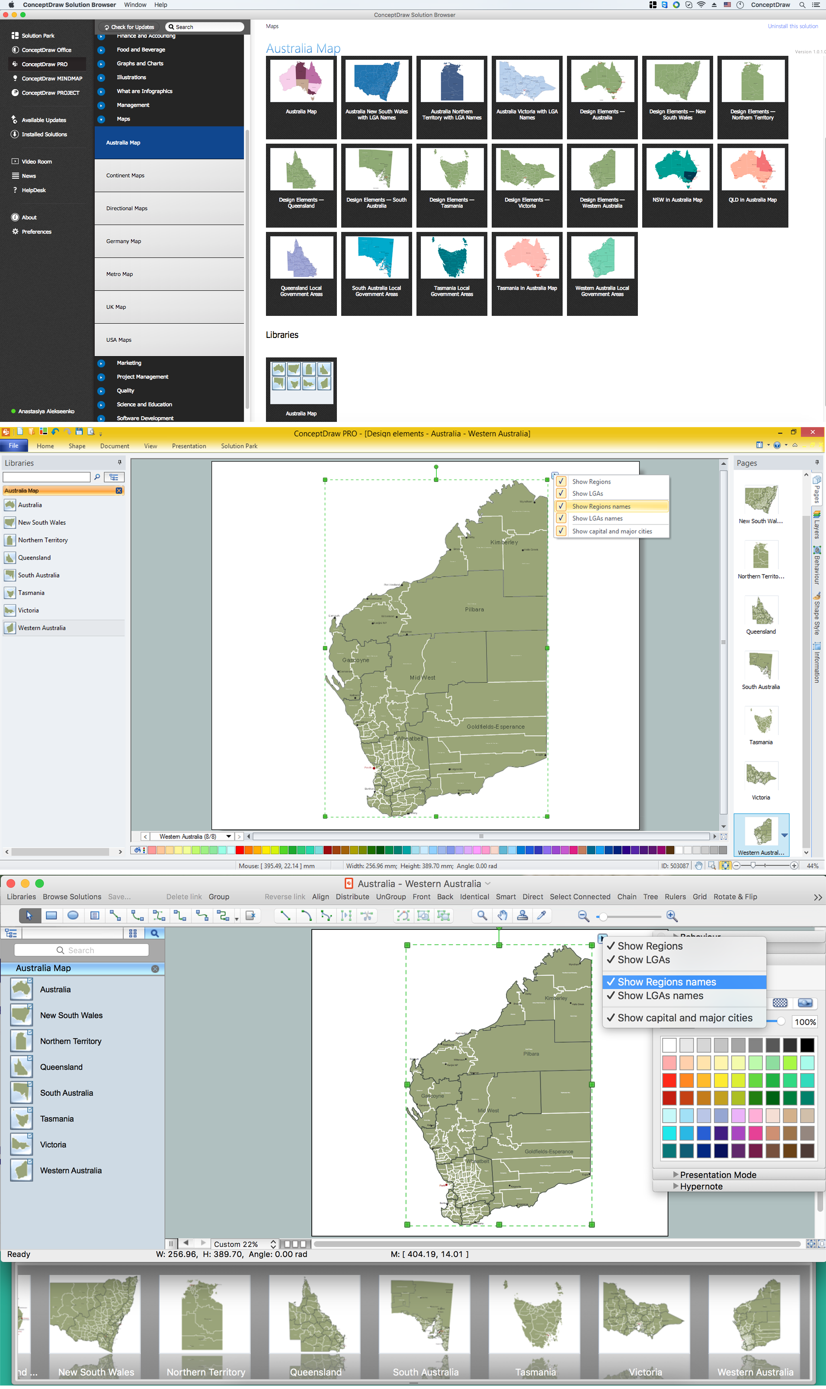Expand Food and Beverage category
The image size is (826, 1389).
click(x=101, y=50)
